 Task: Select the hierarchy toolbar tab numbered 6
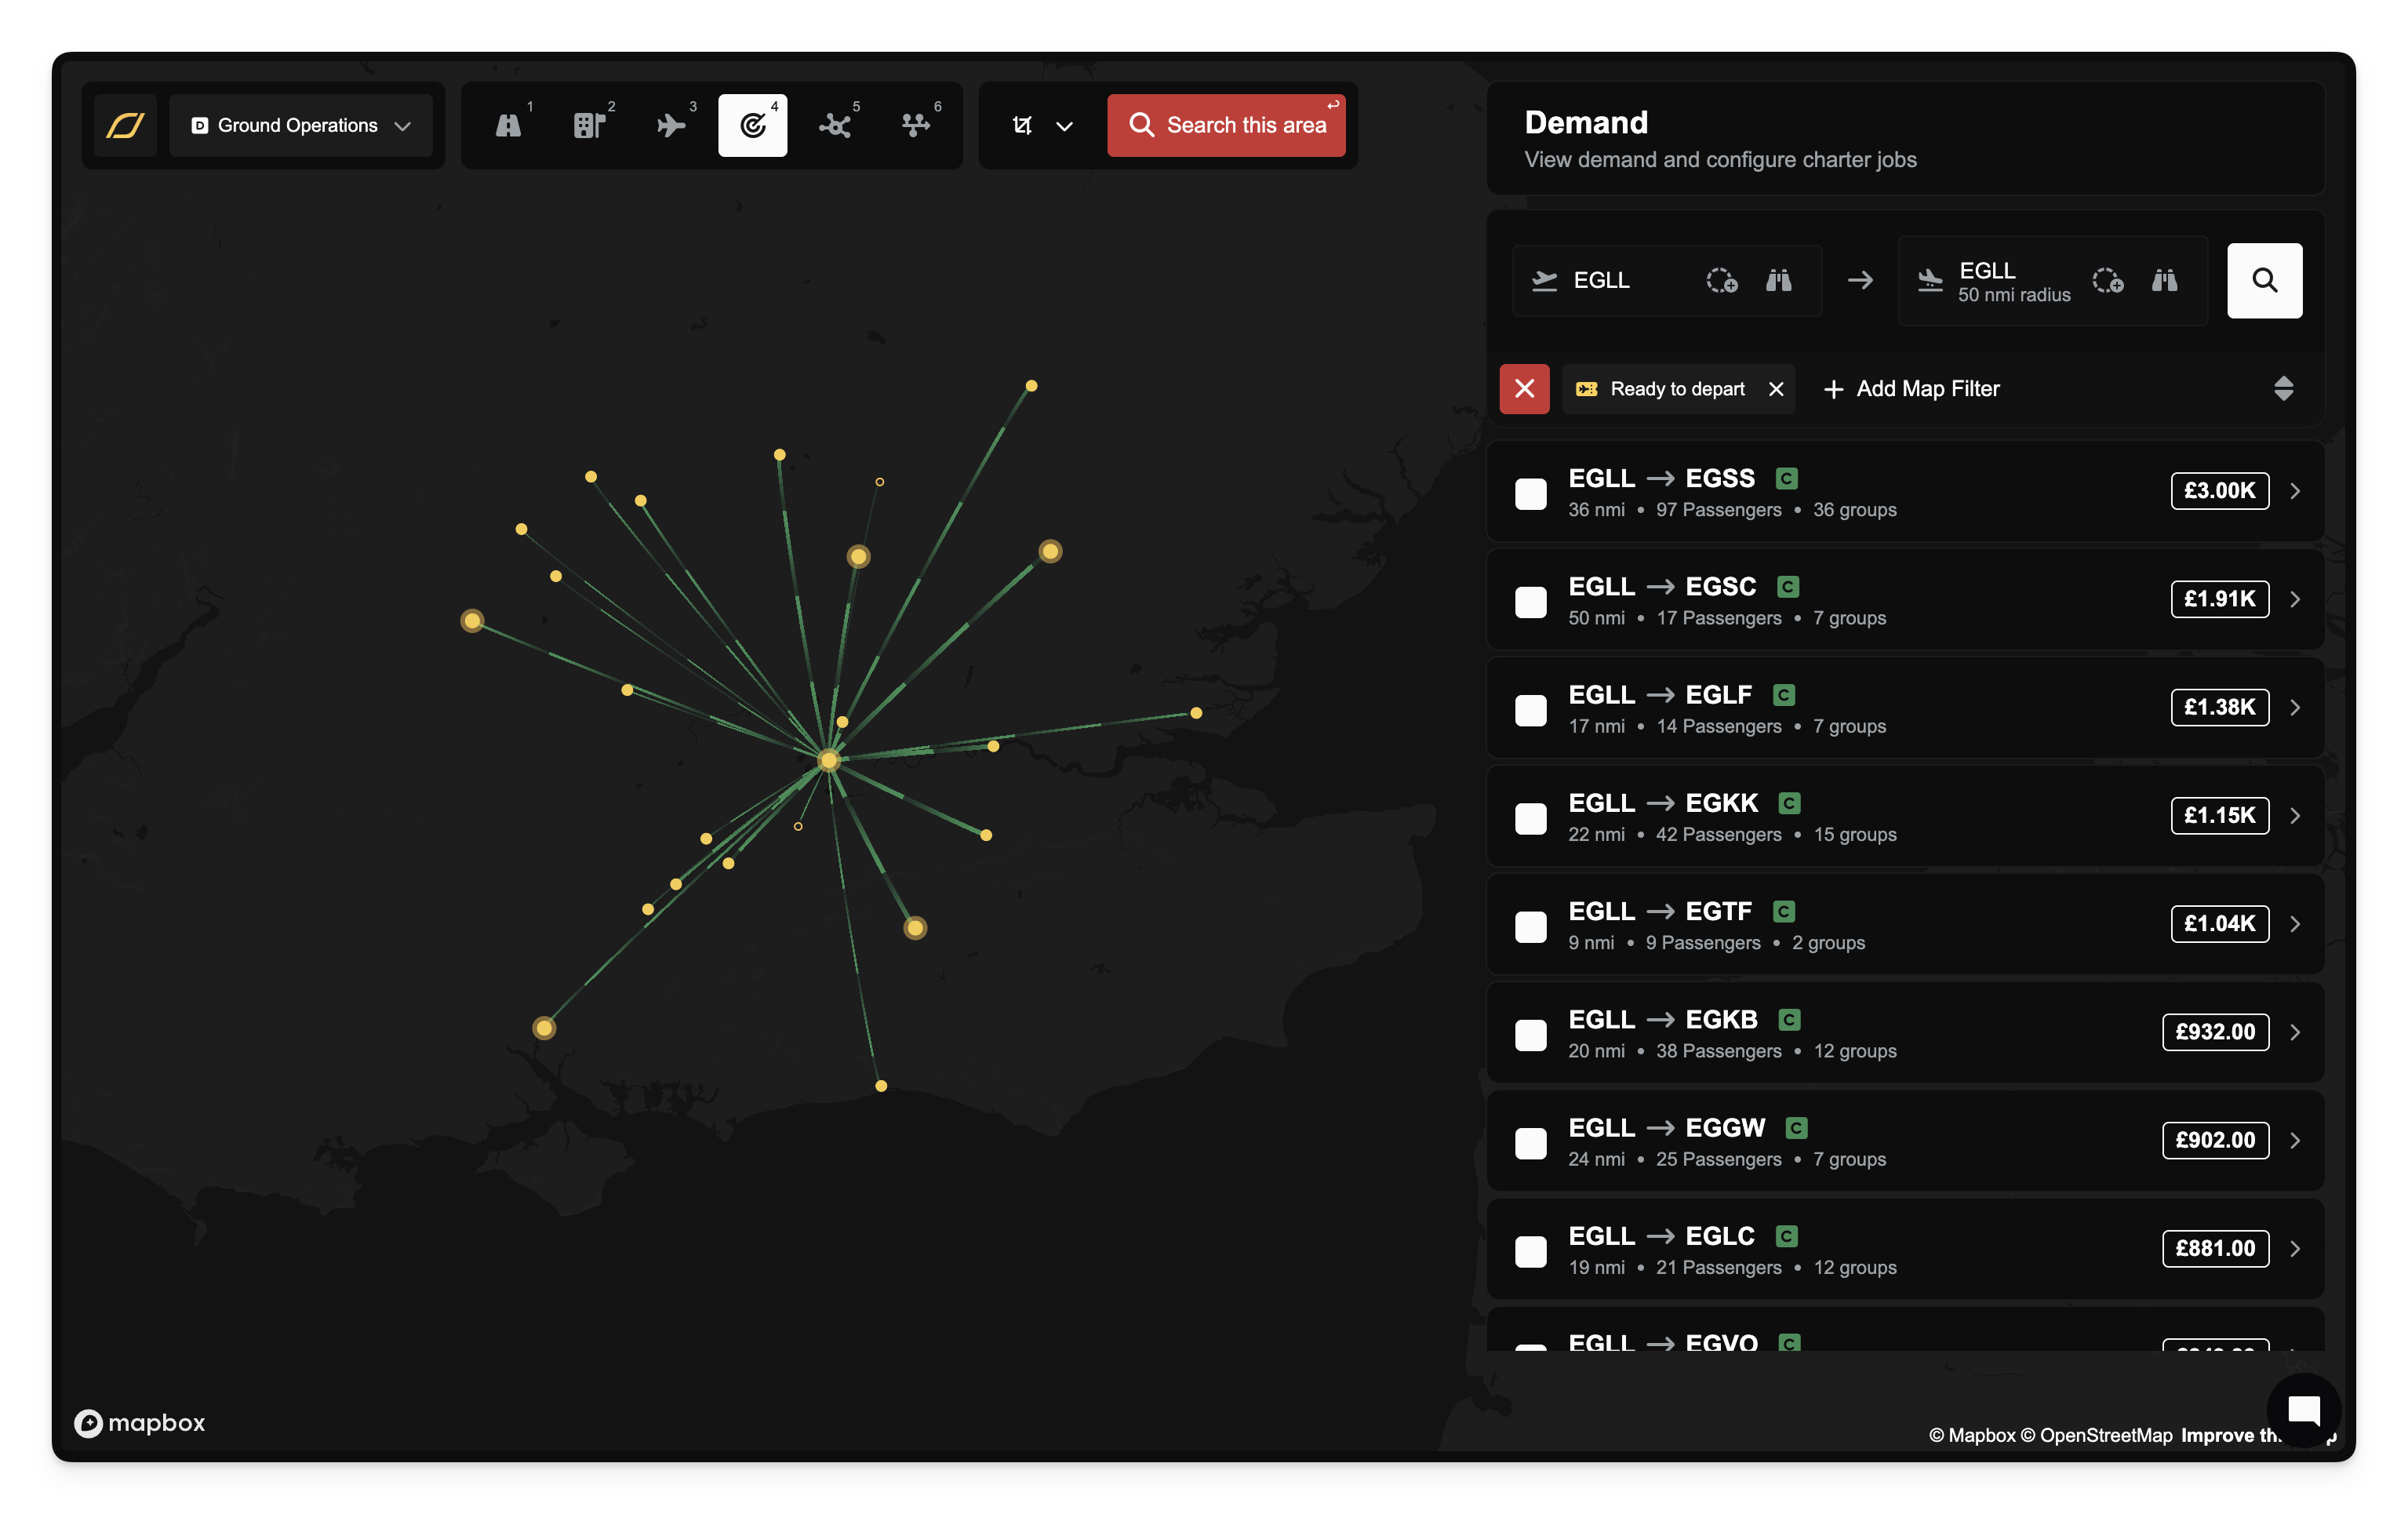[915, 126]
